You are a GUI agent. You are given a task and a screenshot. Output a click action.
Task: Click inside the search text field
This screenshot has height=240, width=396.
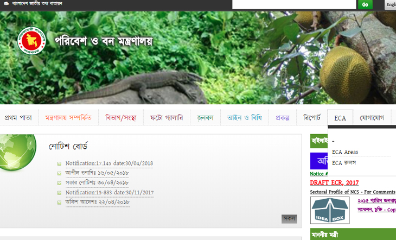(294, 4)
